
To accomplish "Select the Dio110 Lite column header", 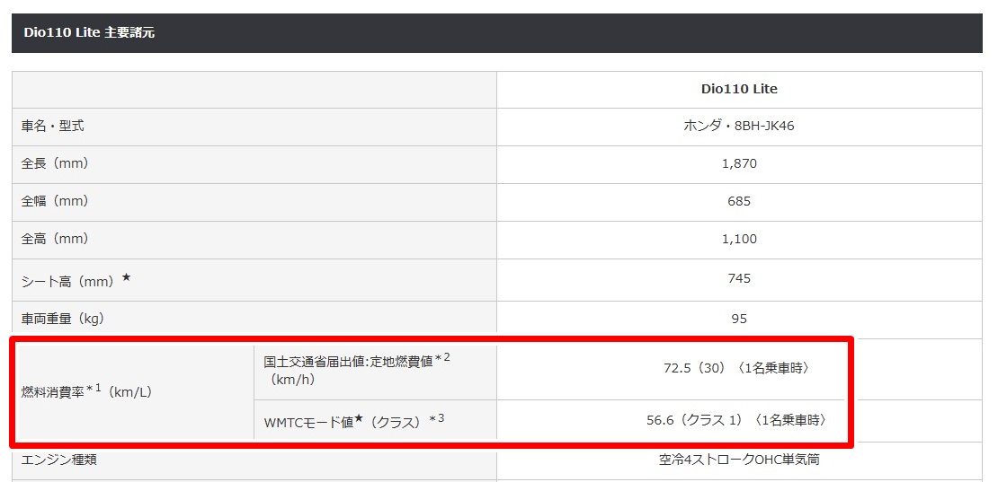I will pyautogui.click(x=738, y=89).
